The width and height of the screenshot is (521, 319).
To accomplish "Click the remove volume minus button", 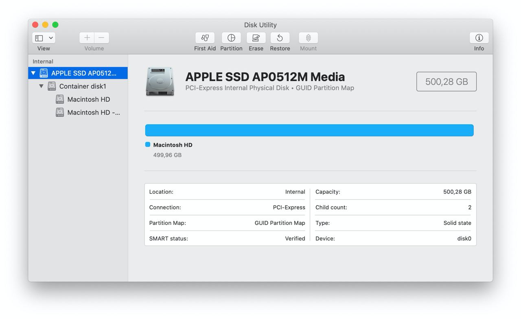I will click(x=102, y=38).
